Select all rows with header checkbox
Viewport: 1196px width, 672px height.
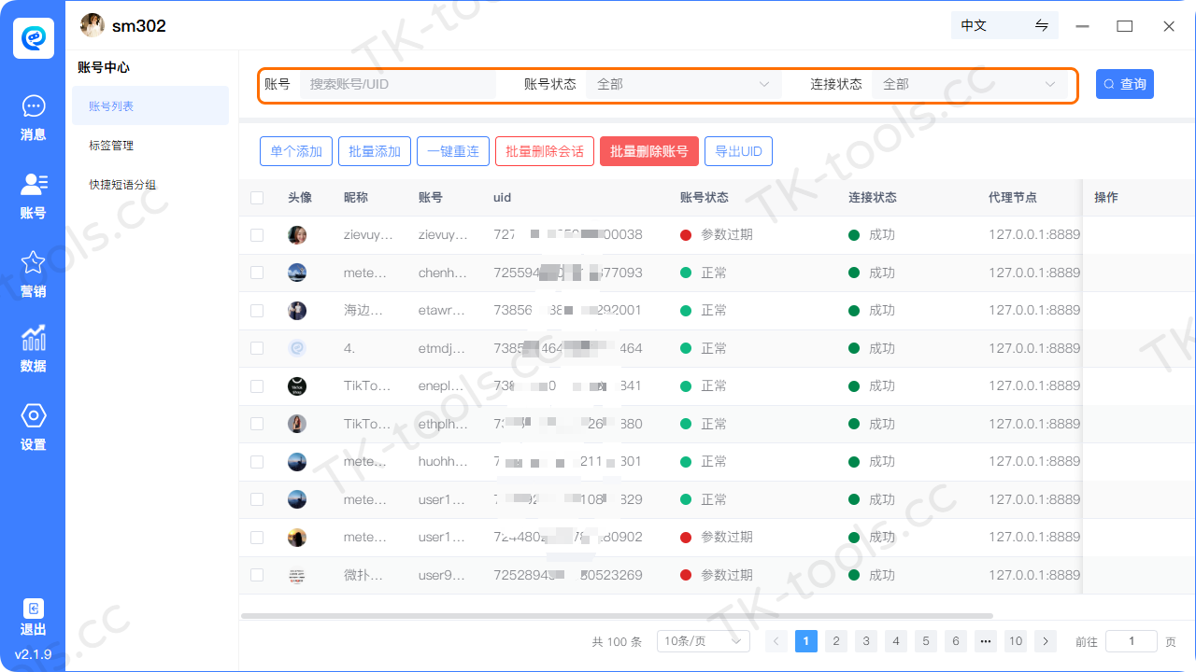tap(257, 198)
